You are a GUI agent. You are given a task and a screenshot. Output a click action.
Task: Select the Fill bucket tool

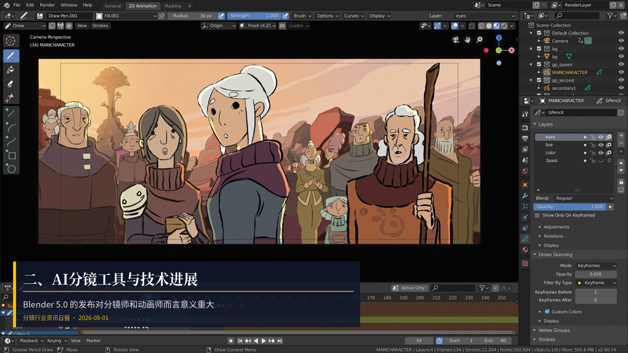10,70
